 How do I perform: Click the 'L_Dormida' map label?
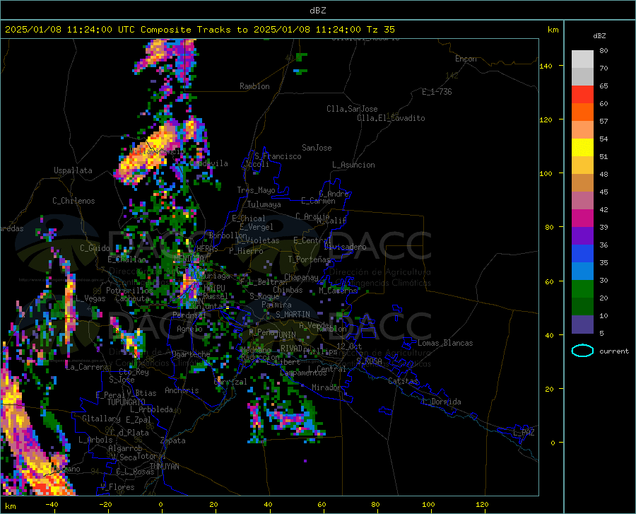(x=442, y=402)
